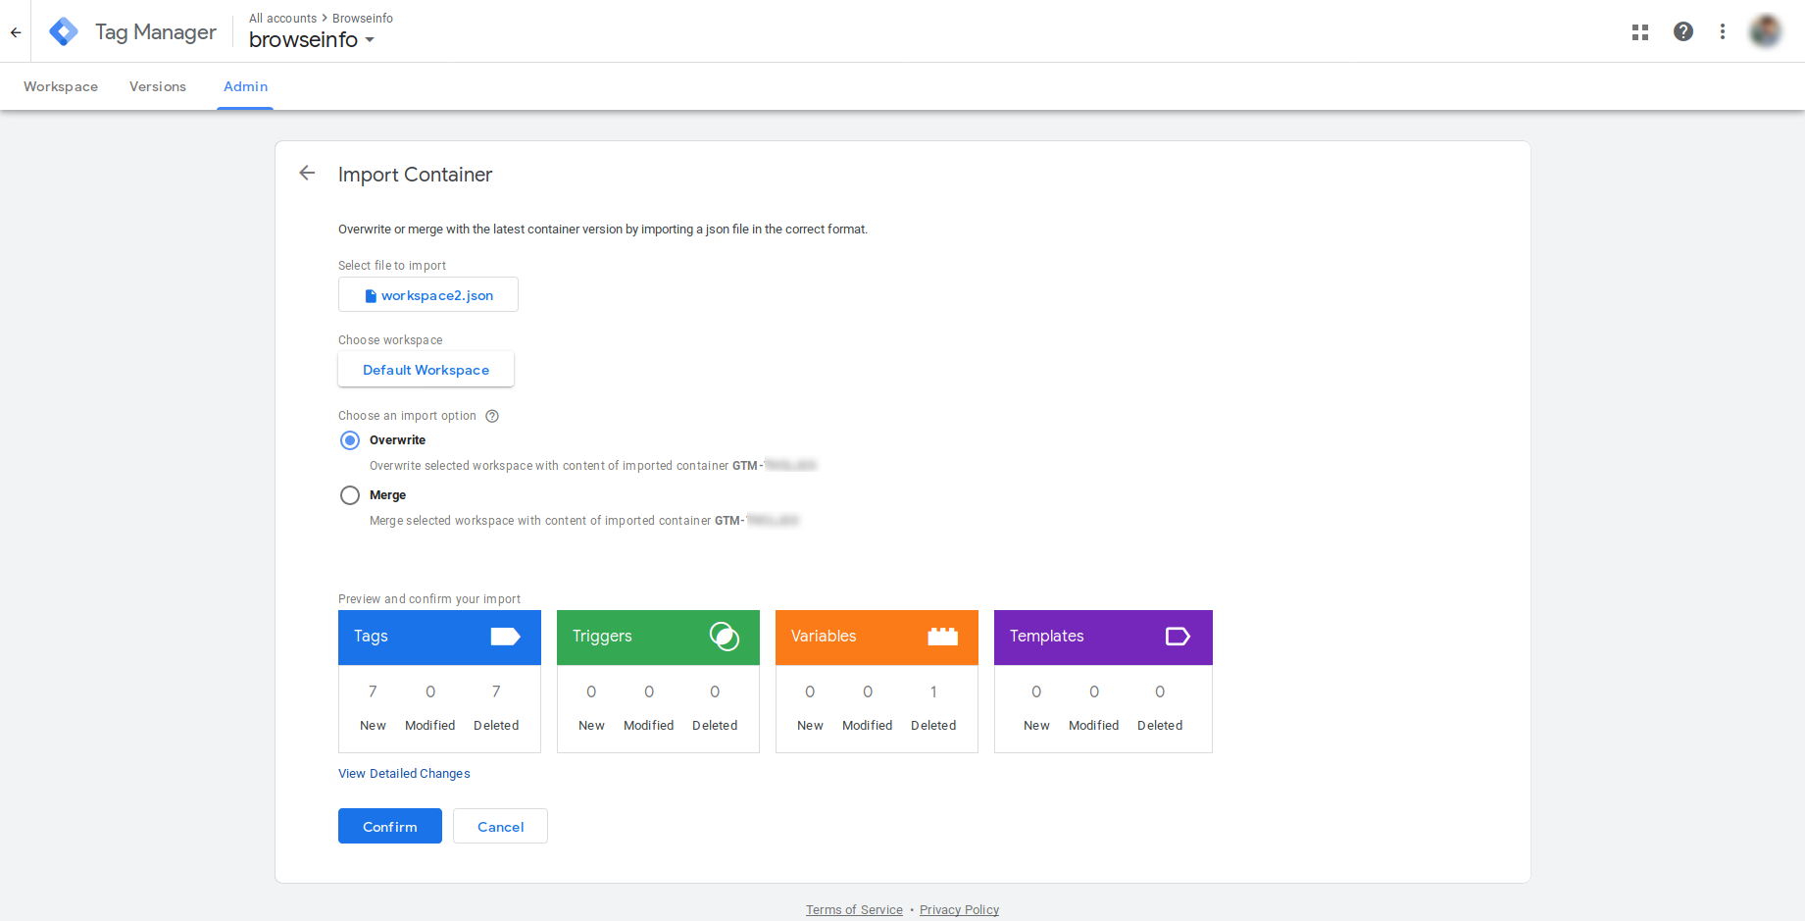Click 'Preview and confirm your import' label
The height and width of the screenshot is (921, 1805).
[429, 599]
